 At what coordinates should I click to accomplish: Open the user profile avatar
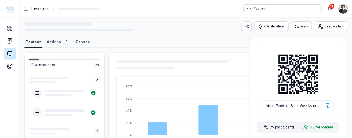point(343,9)
